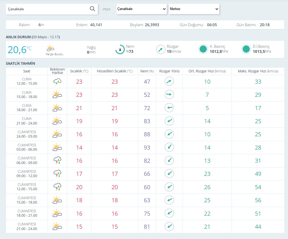Open the Merkez district dropdown
Viewport: 288px width, 239px height.
coord(194,9)
